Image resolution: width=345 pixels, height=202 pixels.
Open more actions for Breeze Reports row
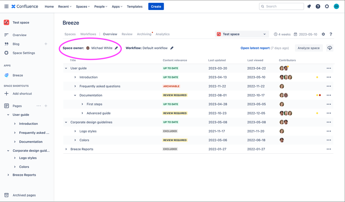(x=329, y=149)
